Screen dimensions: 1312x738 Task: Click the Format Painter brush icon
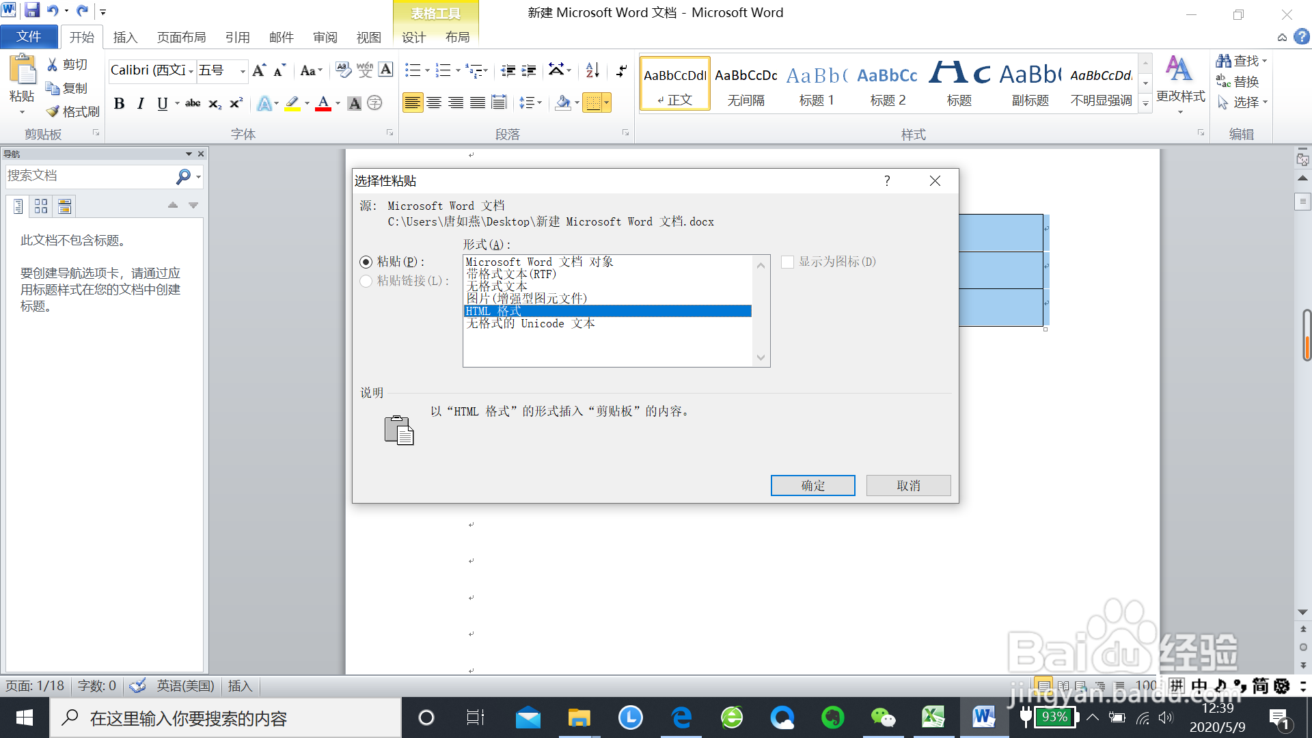click(53, 111)
